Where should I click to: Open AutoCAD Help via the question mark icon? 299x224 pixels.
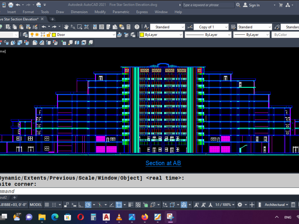point(137,27)
